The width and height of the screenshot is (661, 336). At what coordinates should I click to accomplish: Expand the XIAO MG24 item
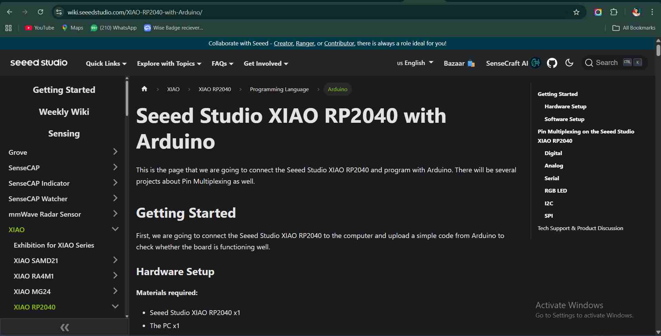coord(115,291)
